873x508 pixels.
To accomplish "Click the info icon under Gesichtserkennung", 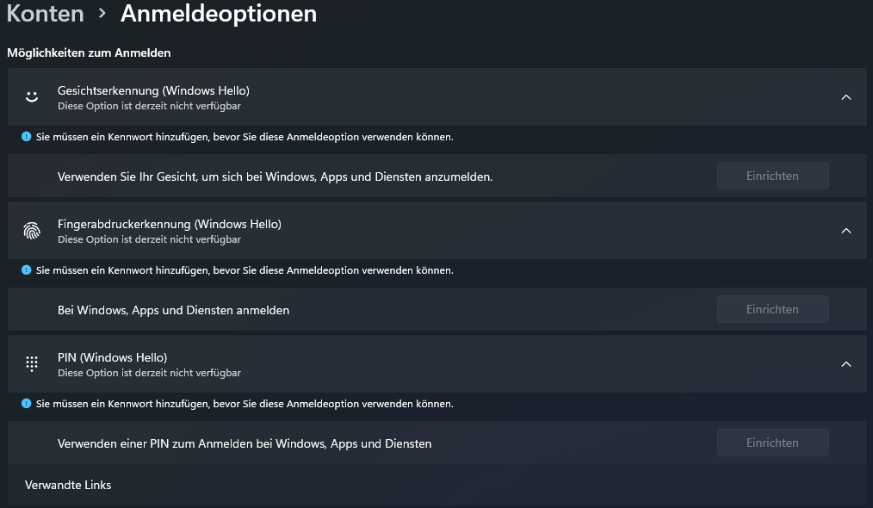I will 26,137.
